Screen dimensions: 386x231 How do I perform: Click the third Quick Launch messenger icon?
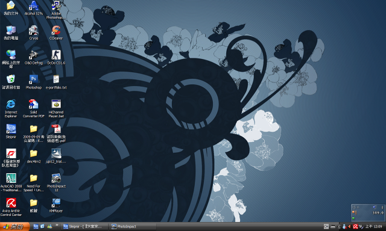point(49,227)
